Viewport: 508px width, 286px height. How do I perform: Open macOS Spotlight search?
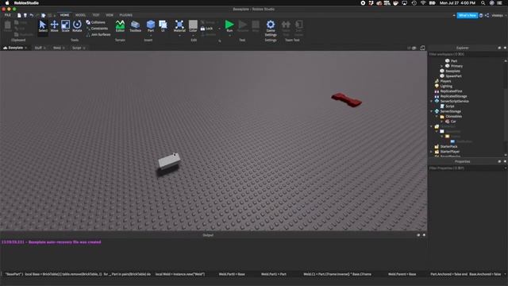click(483, 3)
